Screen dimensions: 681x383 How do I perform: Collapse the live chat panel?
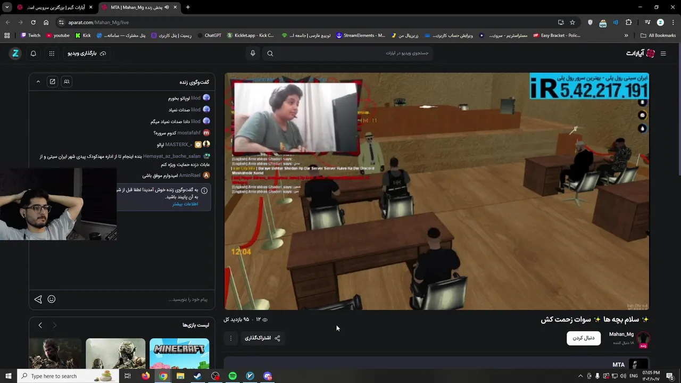click(38, 81)
